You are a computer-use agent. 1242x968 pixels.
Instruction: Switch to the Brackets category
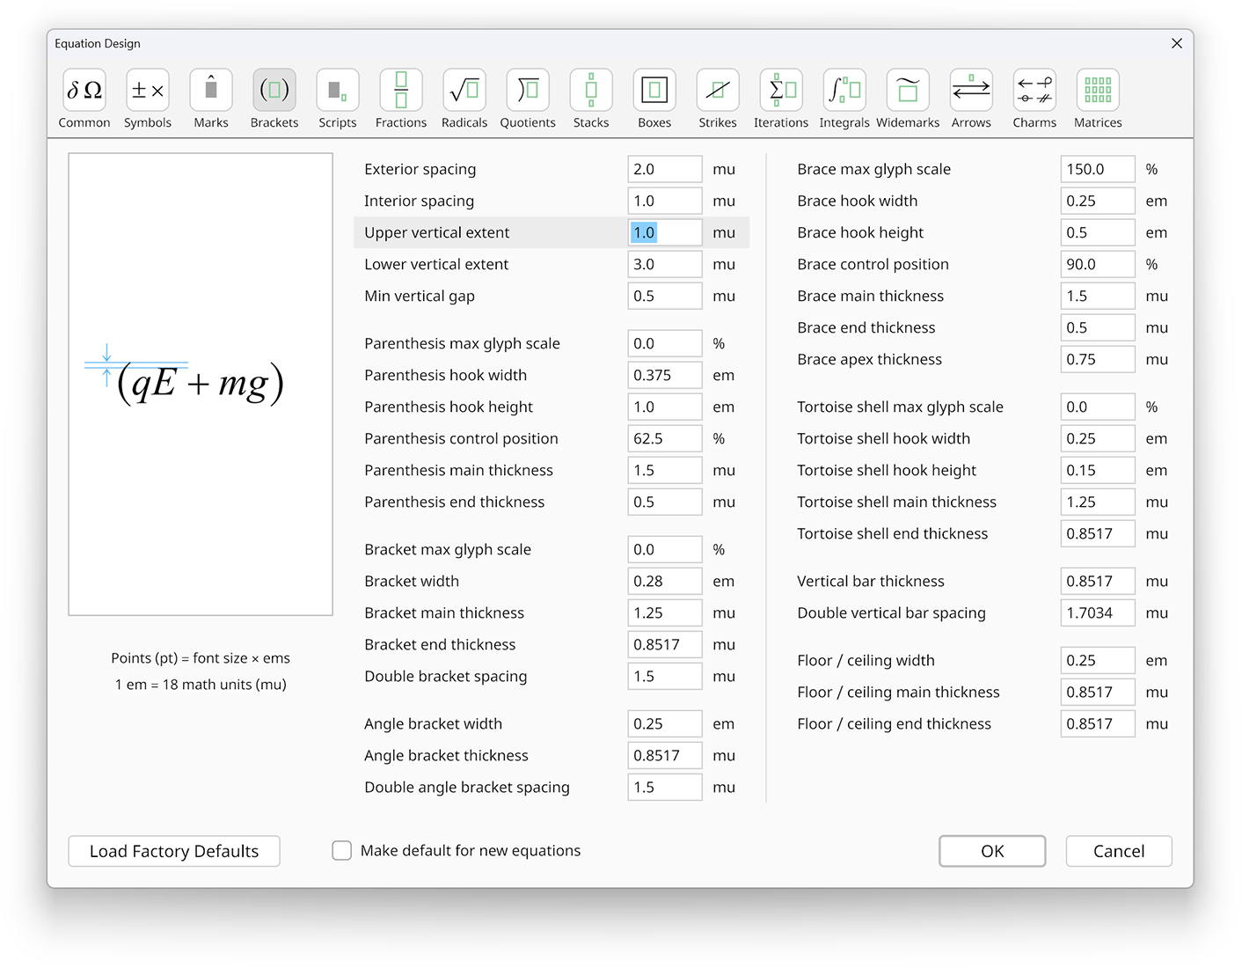[x=274, y=97]
